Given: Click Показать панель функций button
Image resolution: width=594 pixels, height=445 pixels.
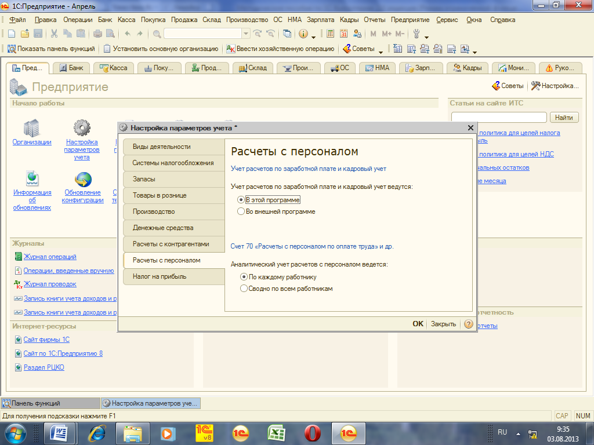Looking at the screenshot, I should tap(51, 49).
